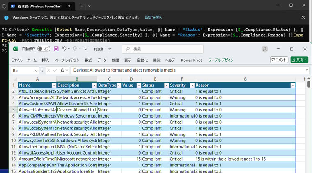Screen dimensions: 312x173
Task: Open the Severity column filter dropdown
Action: pyautogui.click(x=192, y=85)
